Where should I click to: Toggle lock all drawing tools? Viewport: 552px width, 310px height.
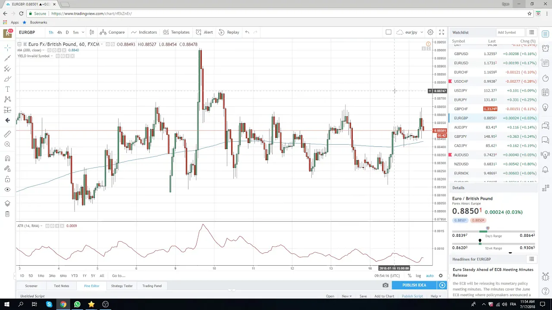point(7,179)
